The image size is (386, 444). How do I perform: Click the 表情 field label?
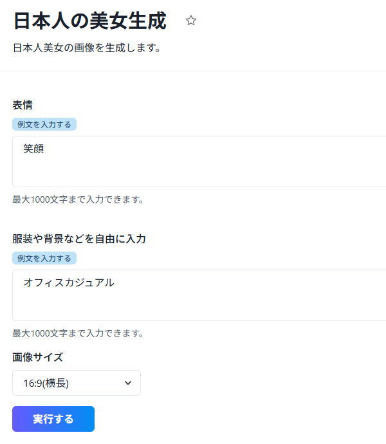23,105
